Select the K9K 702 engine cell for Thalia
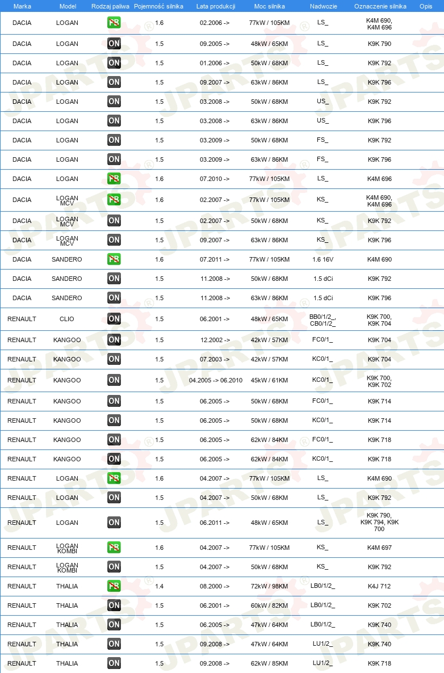The image size is (444, 673). (x=379, y=605)
